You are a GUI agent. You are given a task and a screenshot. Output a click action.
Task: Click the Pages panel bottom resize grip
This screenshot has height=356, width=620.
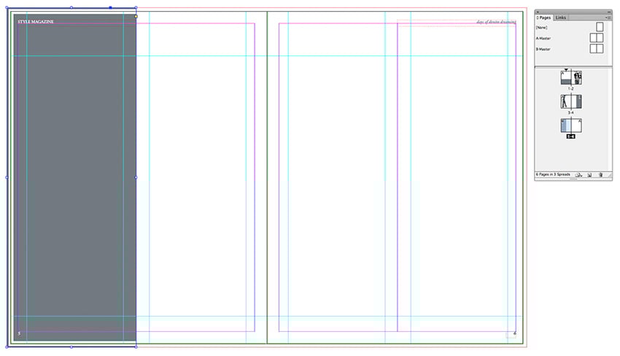[x=573, y=179]
